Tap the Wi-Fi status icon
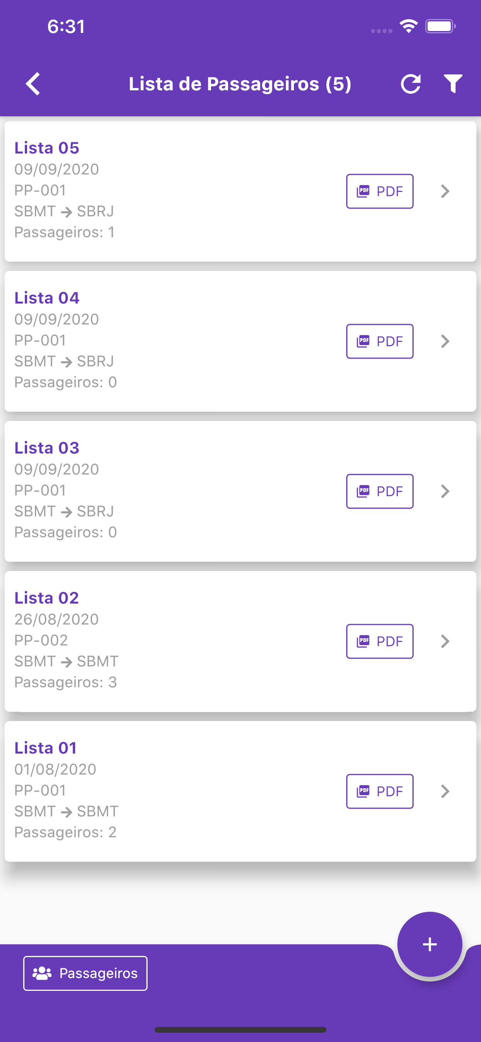 click(x=409, y=26)
